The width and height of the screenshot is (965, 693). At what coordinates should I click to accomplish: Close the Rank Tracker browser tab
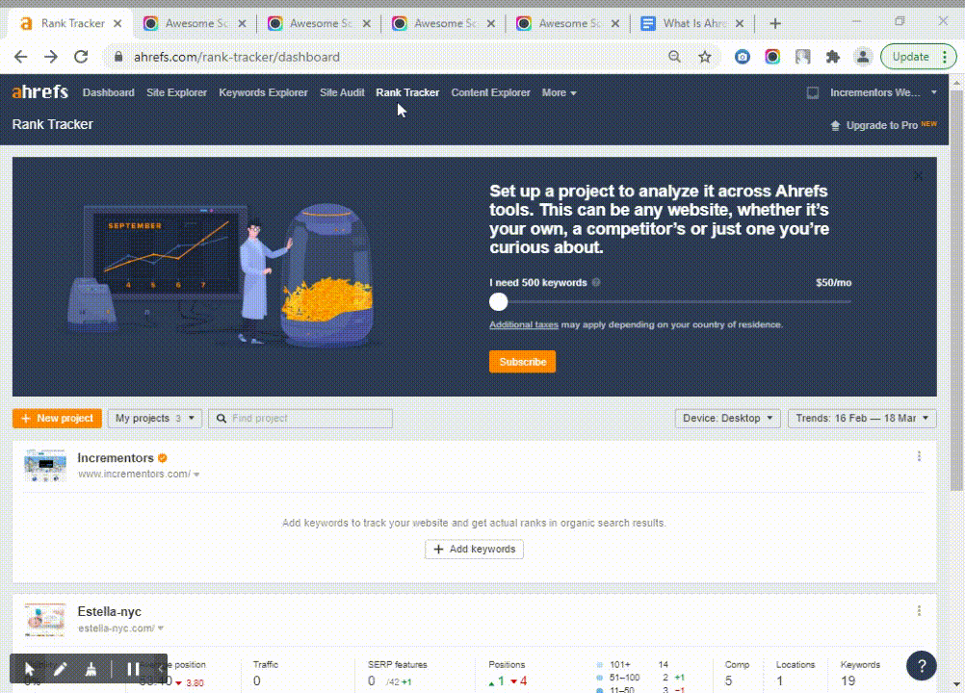(117, 23)
